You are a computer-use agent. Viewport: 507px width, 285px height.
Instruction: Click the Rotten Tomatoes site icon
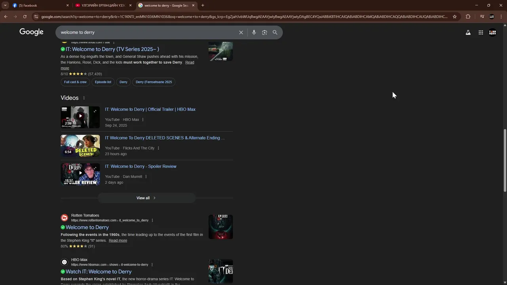(64, 218)
